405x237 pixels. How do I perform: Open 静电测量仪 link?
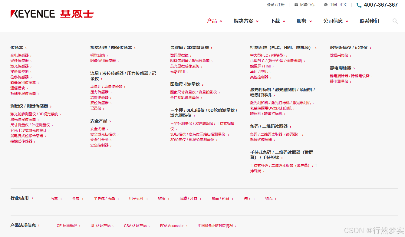(x=341, y=81)
